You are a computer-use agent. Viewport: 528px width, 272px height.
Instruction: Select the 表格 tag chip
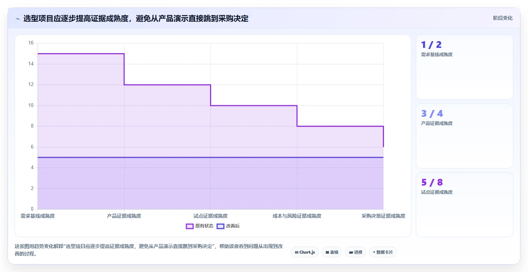(332, 252)
